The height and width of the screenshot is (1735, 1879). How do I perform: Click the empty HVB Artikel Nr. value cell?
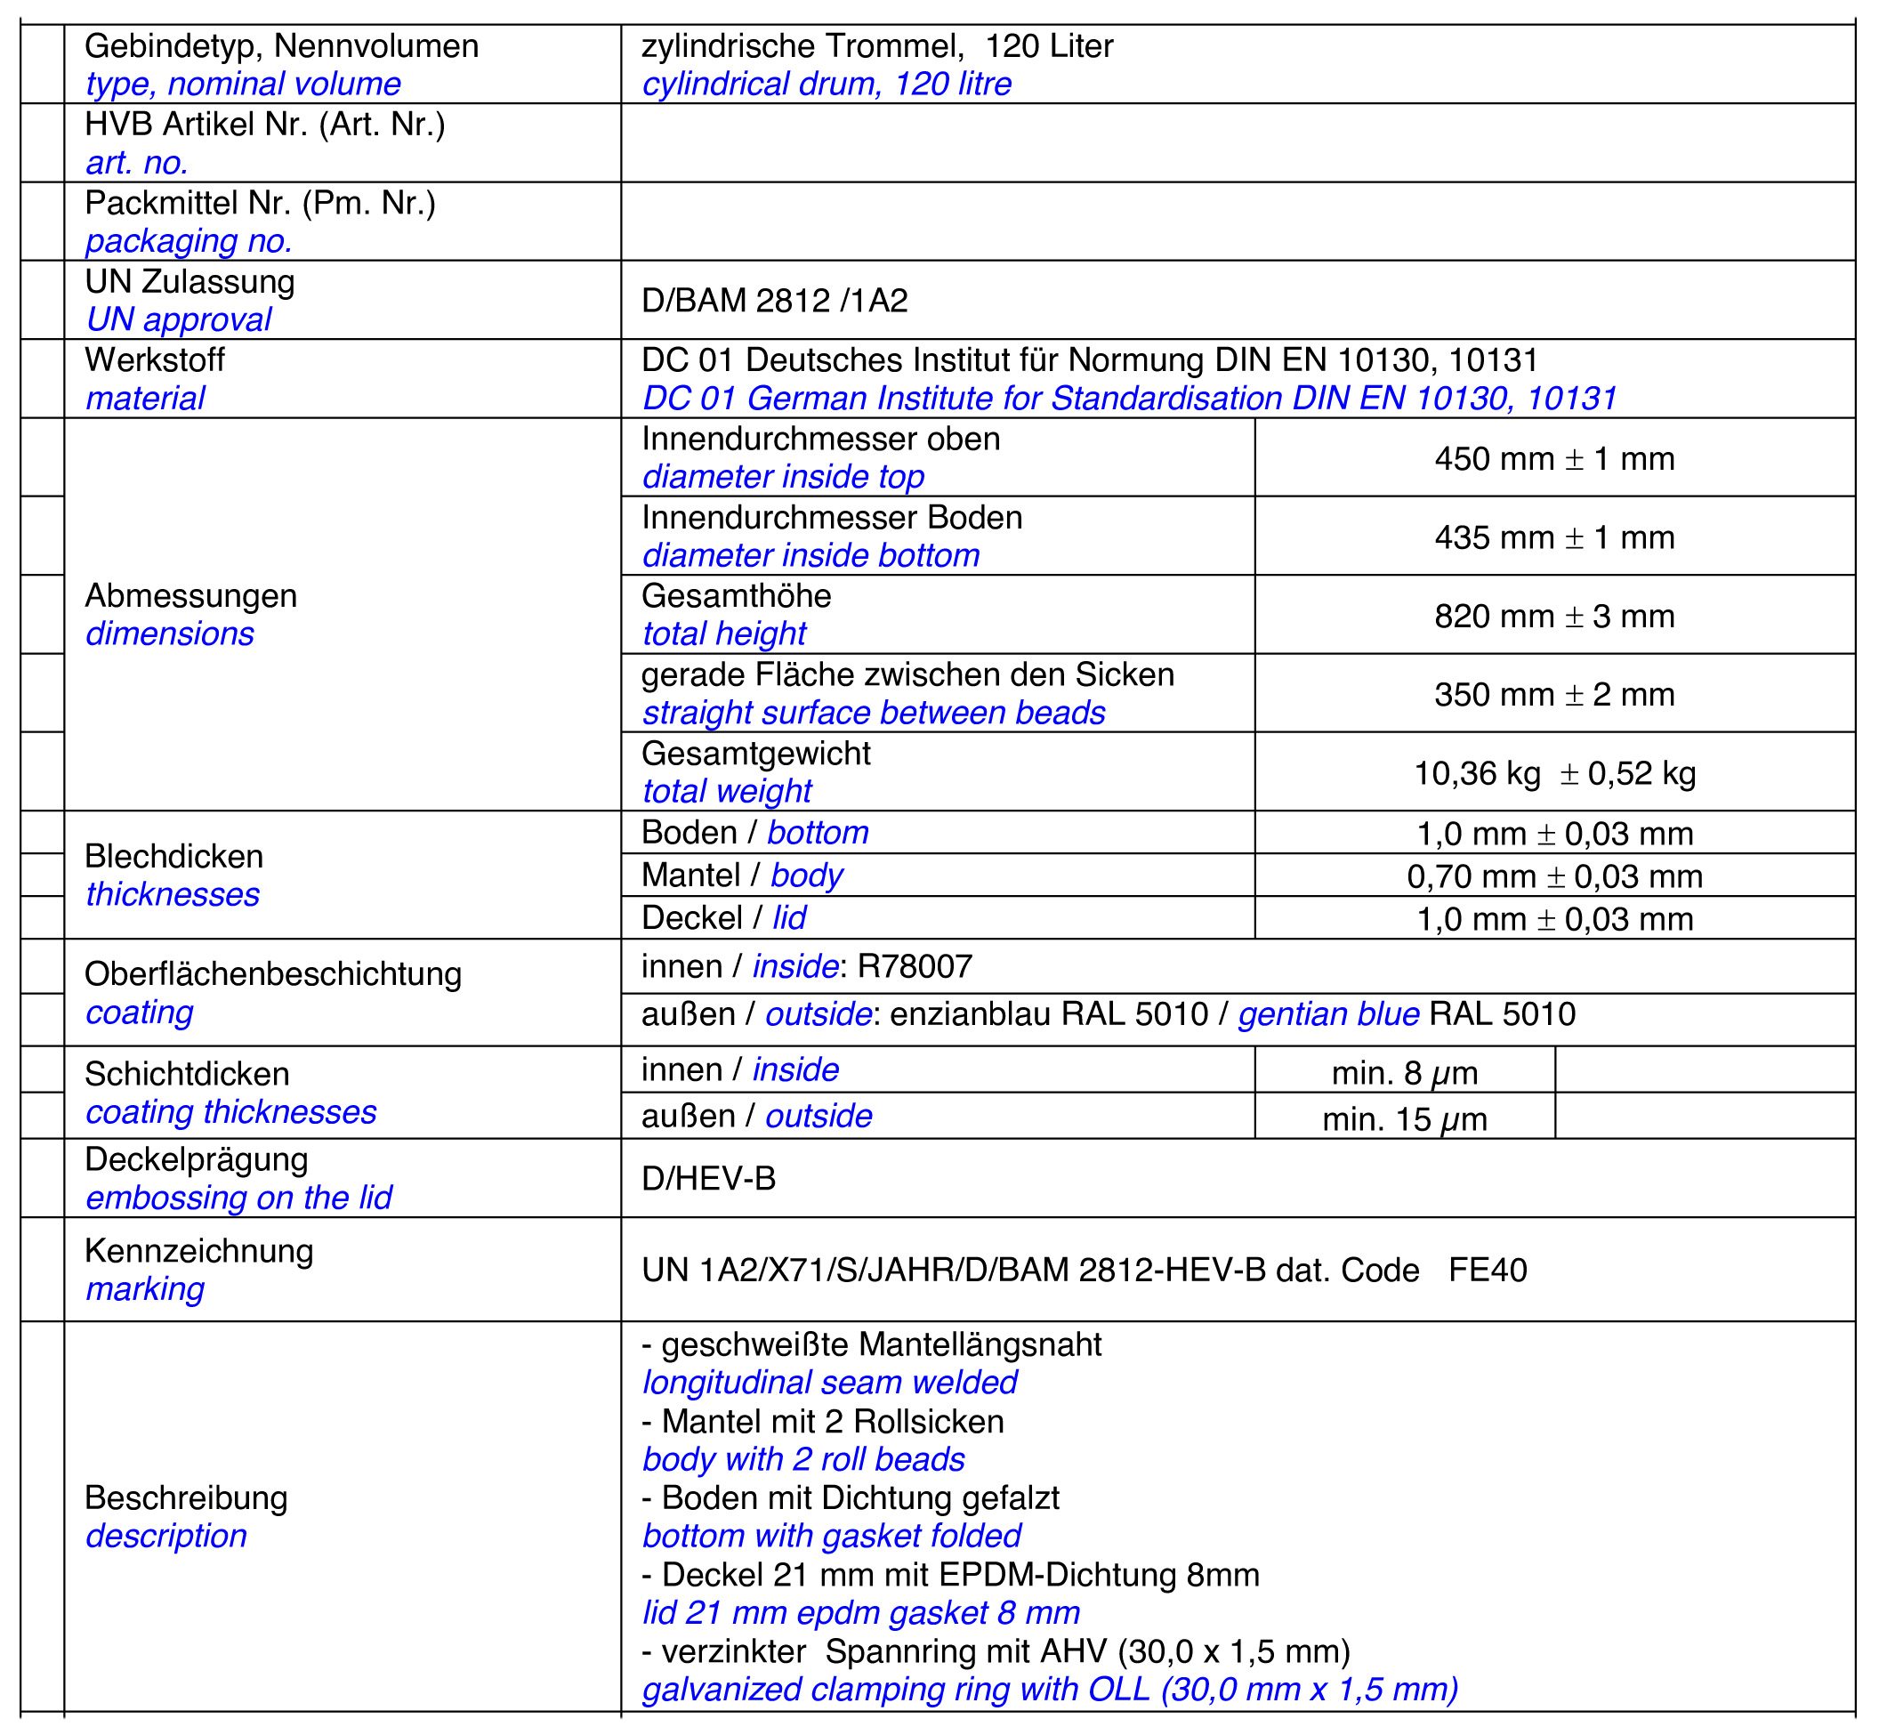(x=1237, y=142)
